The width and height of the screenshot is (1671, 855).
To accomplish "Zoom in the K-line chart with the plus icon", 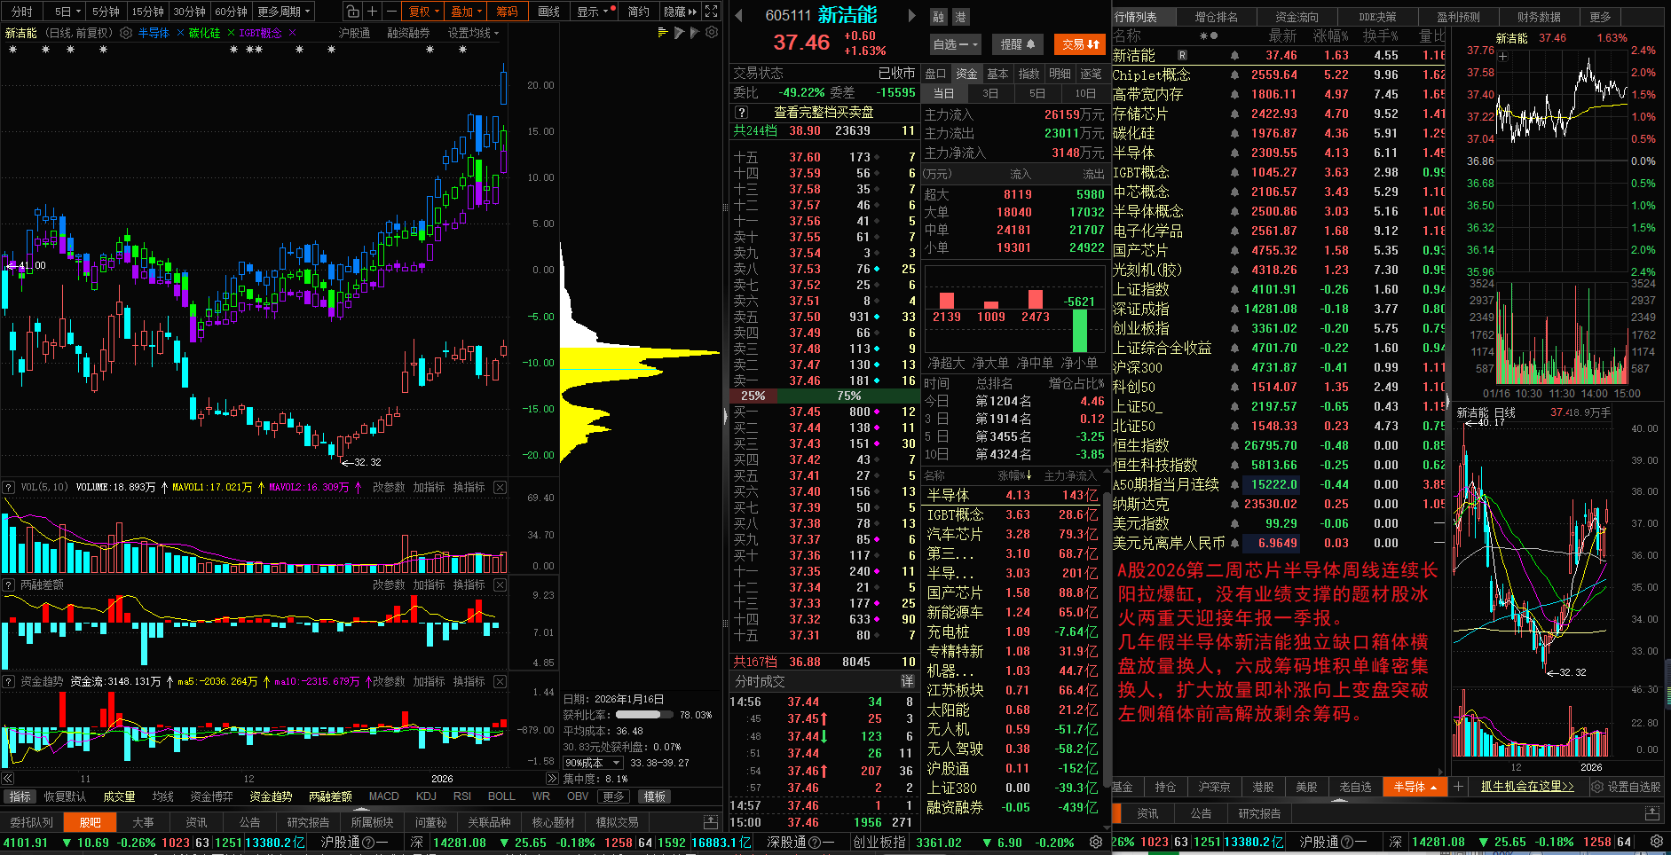I will [x=373, y=12].
